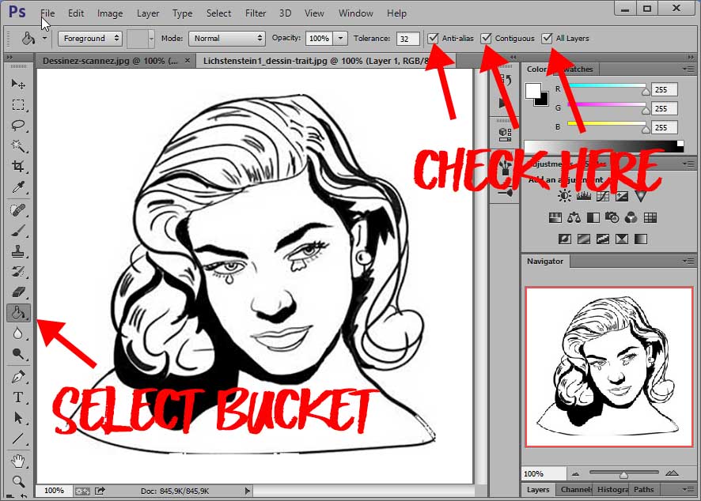Select the Paint Bucket tool in toolbox
Image resolution: width=701 pixels, height=501 pixels.
pyautogui.click(x=18, y=313)
